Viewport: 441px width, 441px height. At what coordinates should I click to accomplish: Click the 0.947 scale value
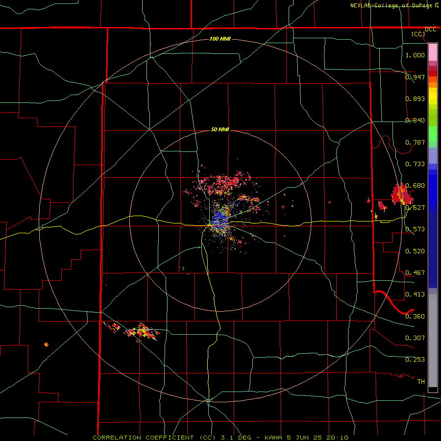415,77
